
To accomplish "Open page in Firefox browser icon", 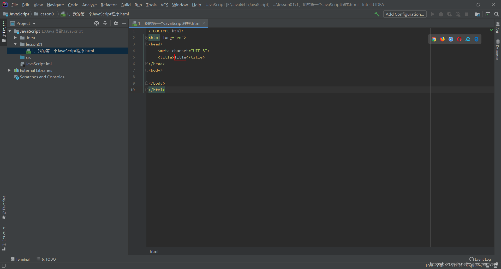I will coord(443,39).
